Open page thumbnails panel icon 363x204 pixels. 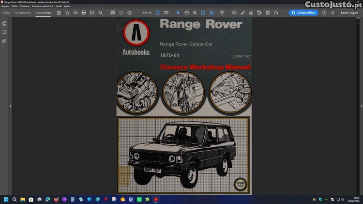tap(4, 23)
